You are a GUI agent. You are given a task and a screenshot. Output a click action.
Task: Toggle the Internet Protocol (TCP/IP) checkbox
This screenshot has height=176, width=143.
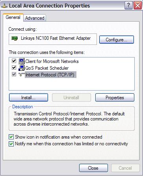point(14,74)
